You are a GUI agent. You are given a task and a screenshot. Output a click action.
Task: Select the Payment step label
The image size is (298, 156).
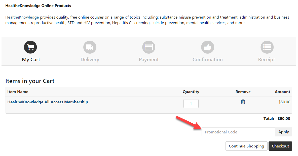coord(149,60)
